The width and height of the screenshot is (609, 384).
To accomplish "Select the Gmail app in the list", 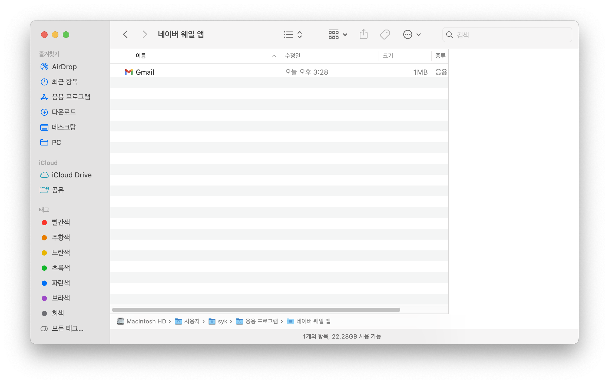I will (x=145, y=72).
